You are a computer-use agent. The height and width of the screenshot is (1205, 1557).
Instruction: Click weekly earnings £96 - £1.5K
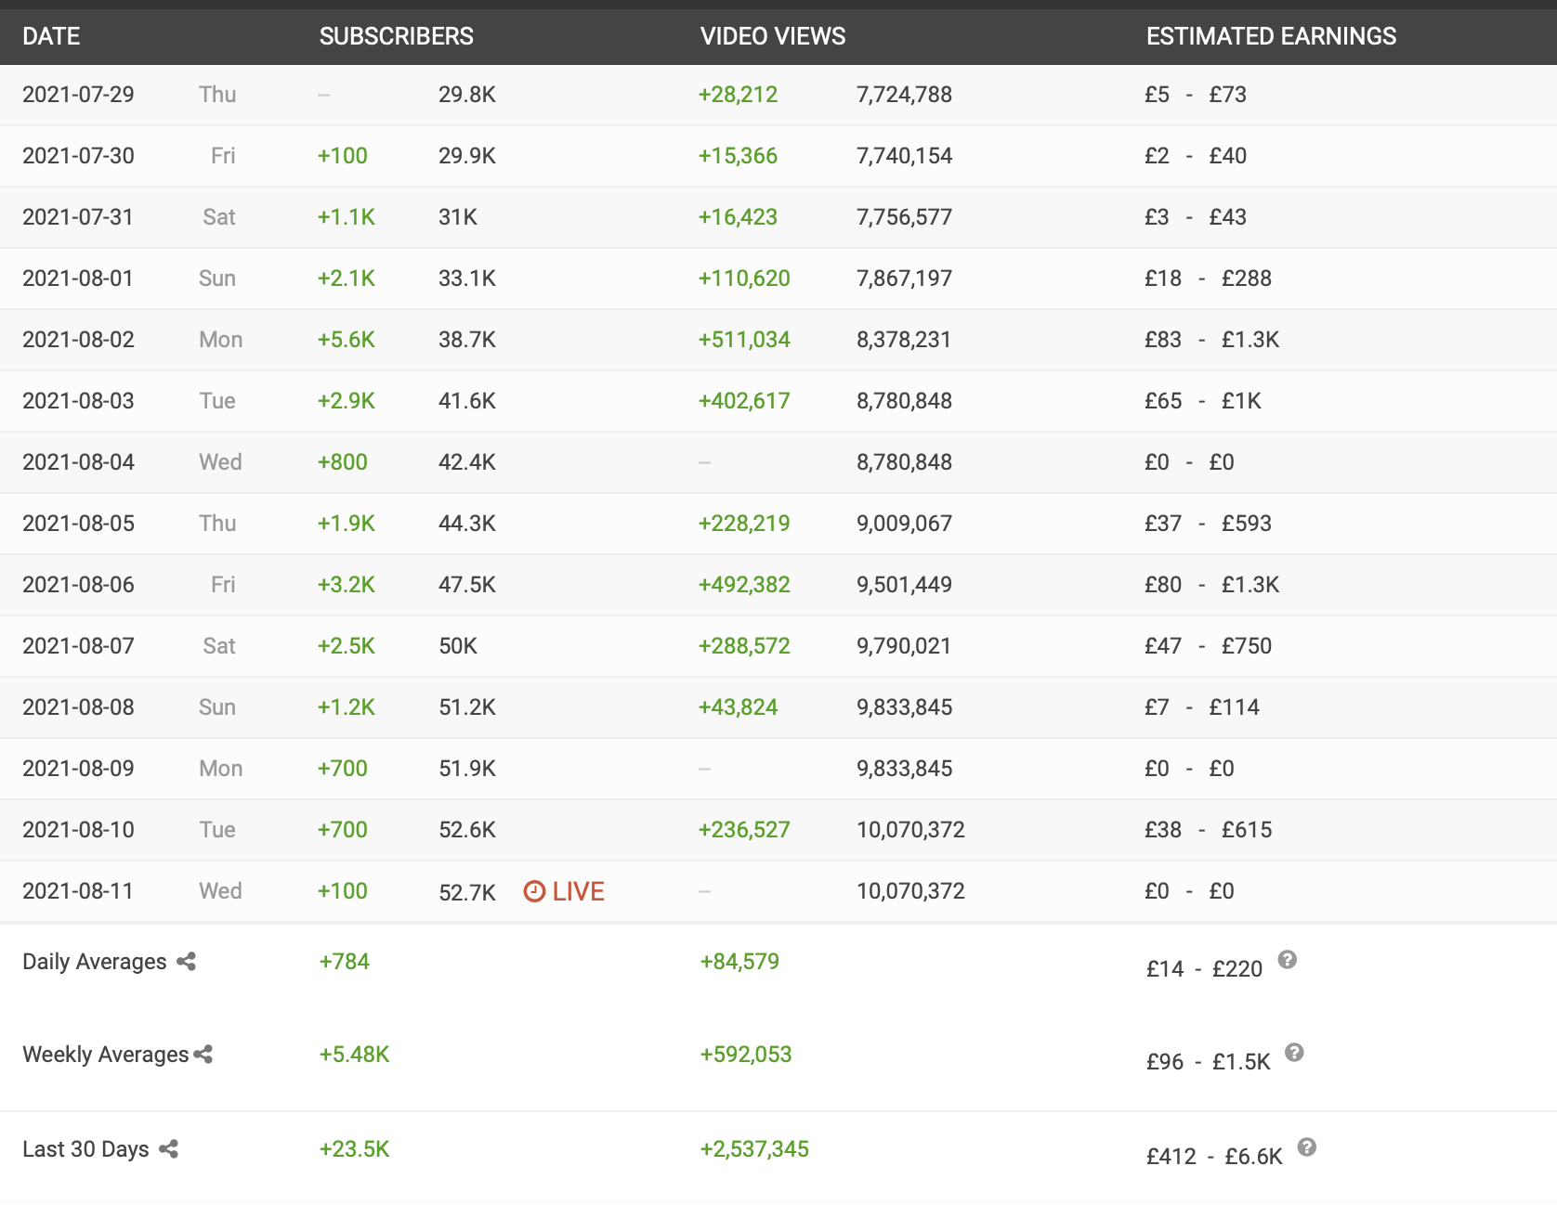coord(1208,1062)
